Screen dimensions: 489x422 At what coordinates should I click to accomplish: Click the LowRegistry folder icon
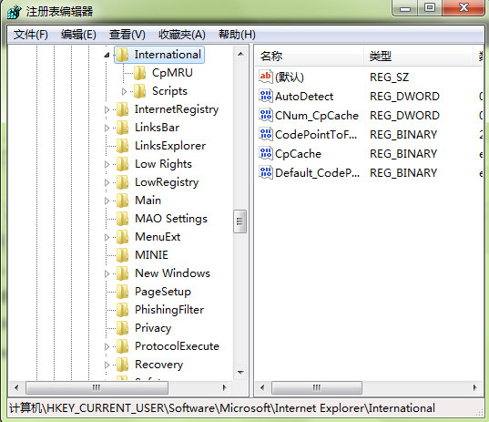point(122,182)
